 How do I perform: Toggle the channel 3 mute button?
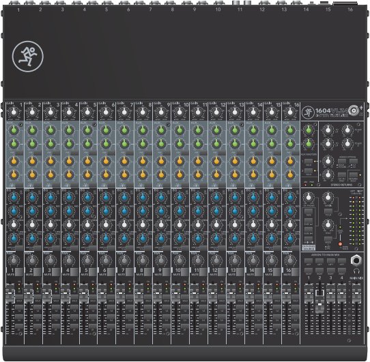pos(56,272)
